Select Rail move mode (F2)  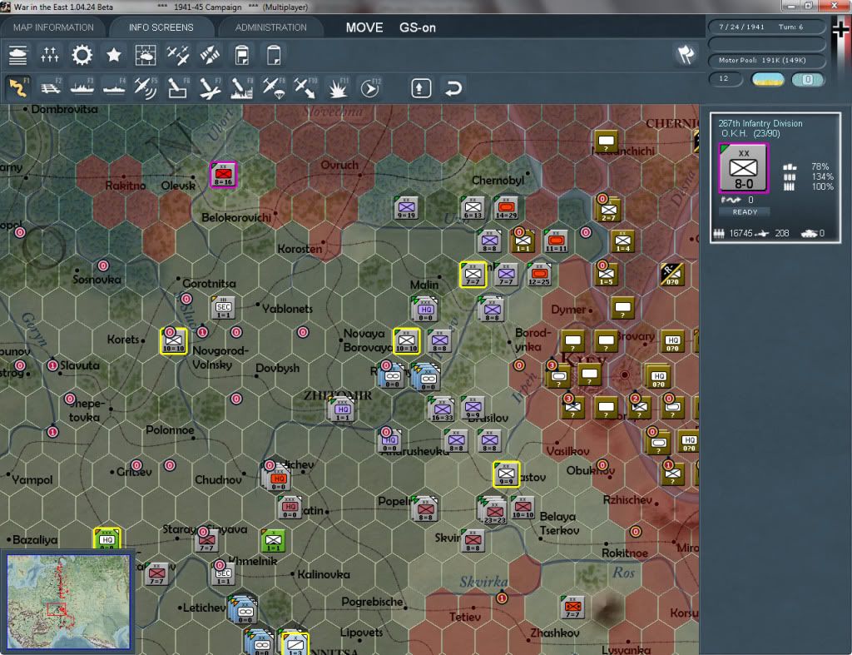click(x=50, y=87)
